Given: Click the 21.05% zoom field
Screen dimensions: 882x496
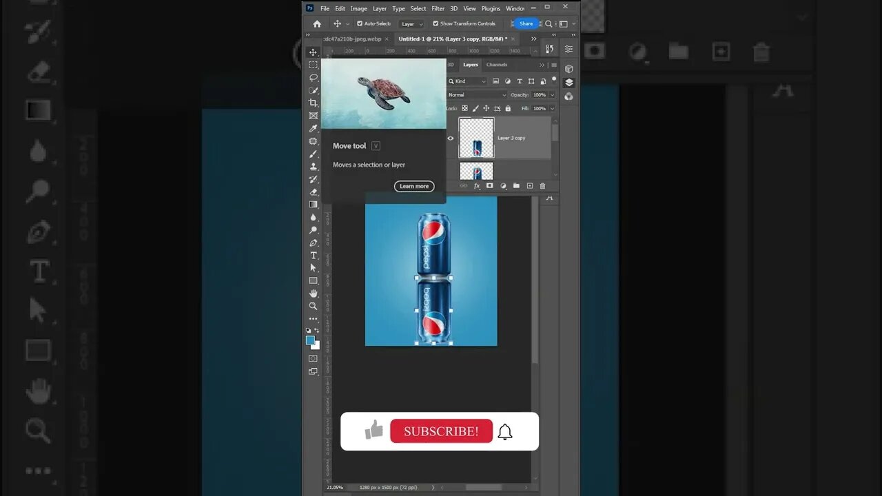Looking at the screenshot, I should tap(335, 487).
